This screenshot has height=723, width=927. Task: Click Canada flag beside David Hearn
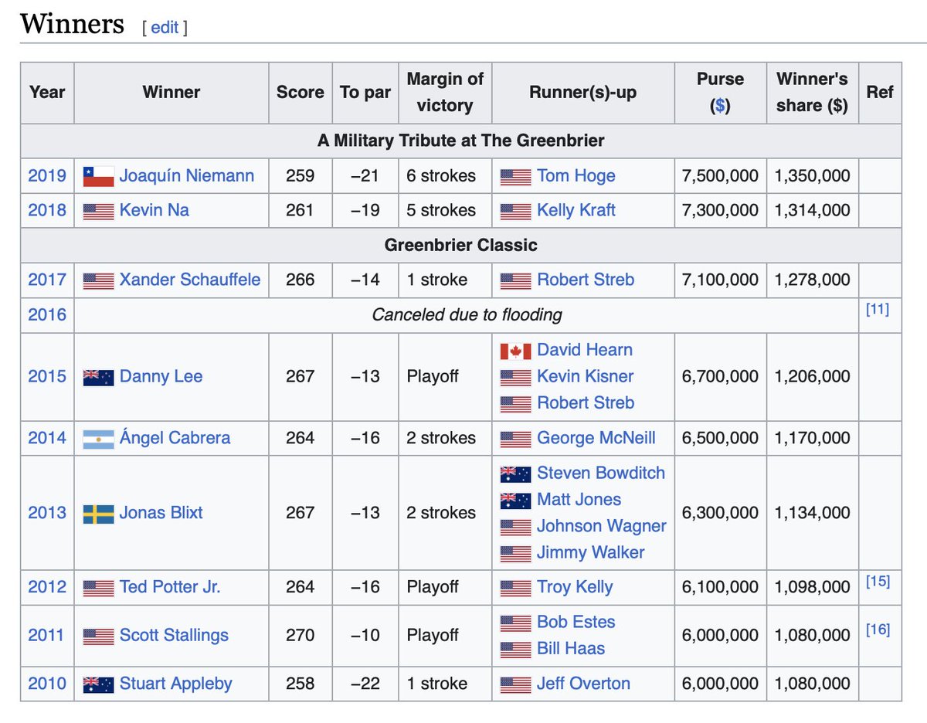click(x=516, y=351)
